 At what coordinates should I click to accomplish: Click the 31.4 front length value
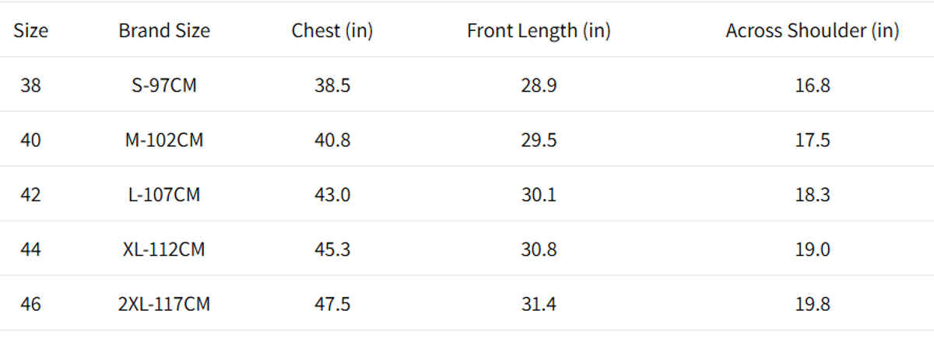[x=539, y=304]
